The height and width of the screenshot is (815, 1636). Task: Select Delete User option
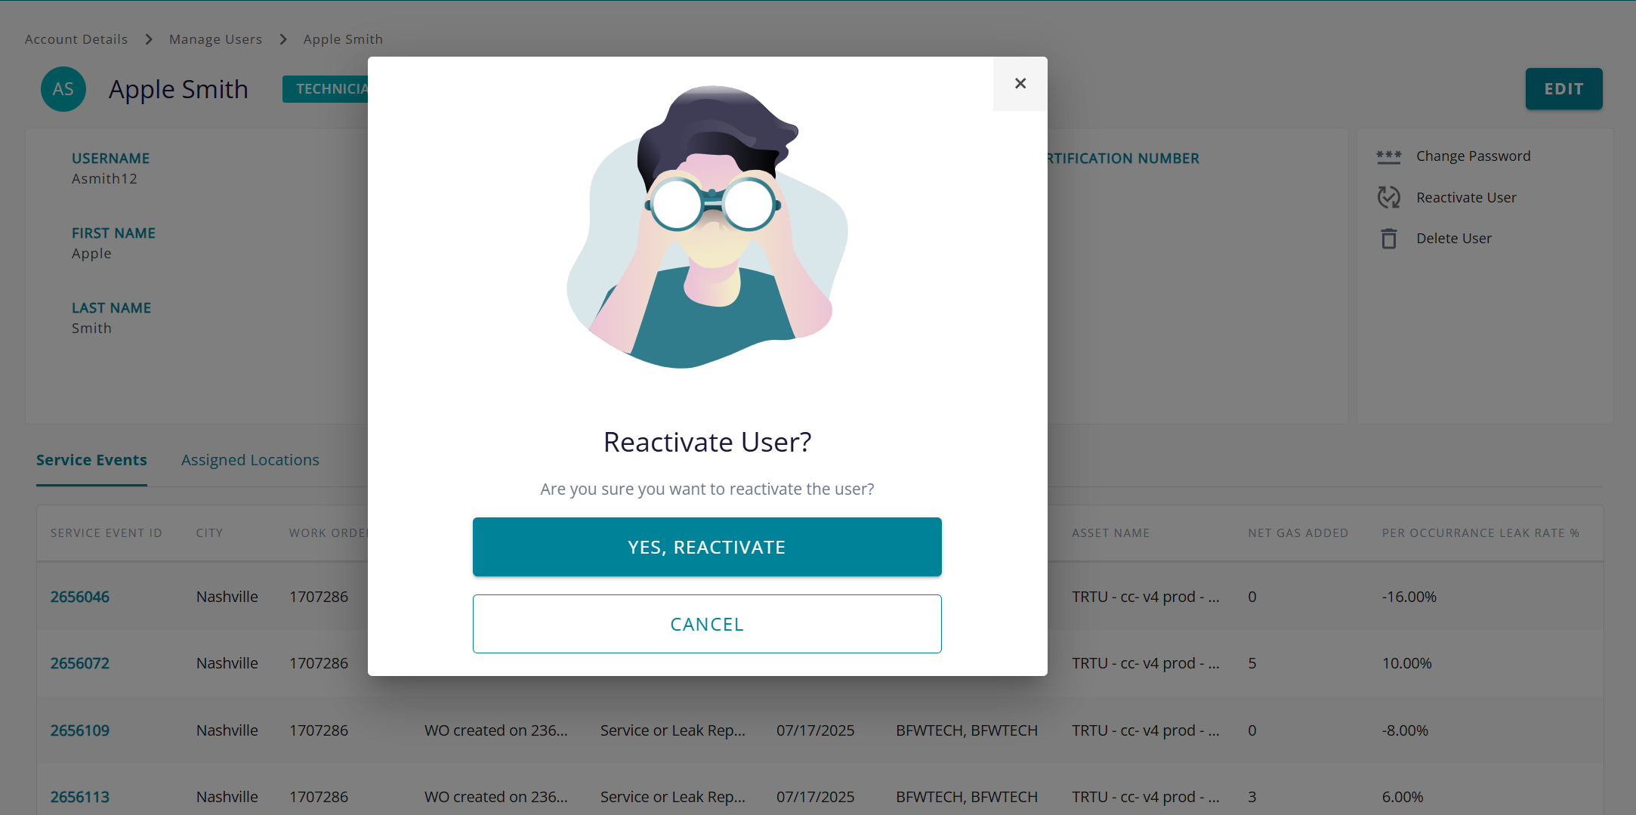click(1454, 239)
